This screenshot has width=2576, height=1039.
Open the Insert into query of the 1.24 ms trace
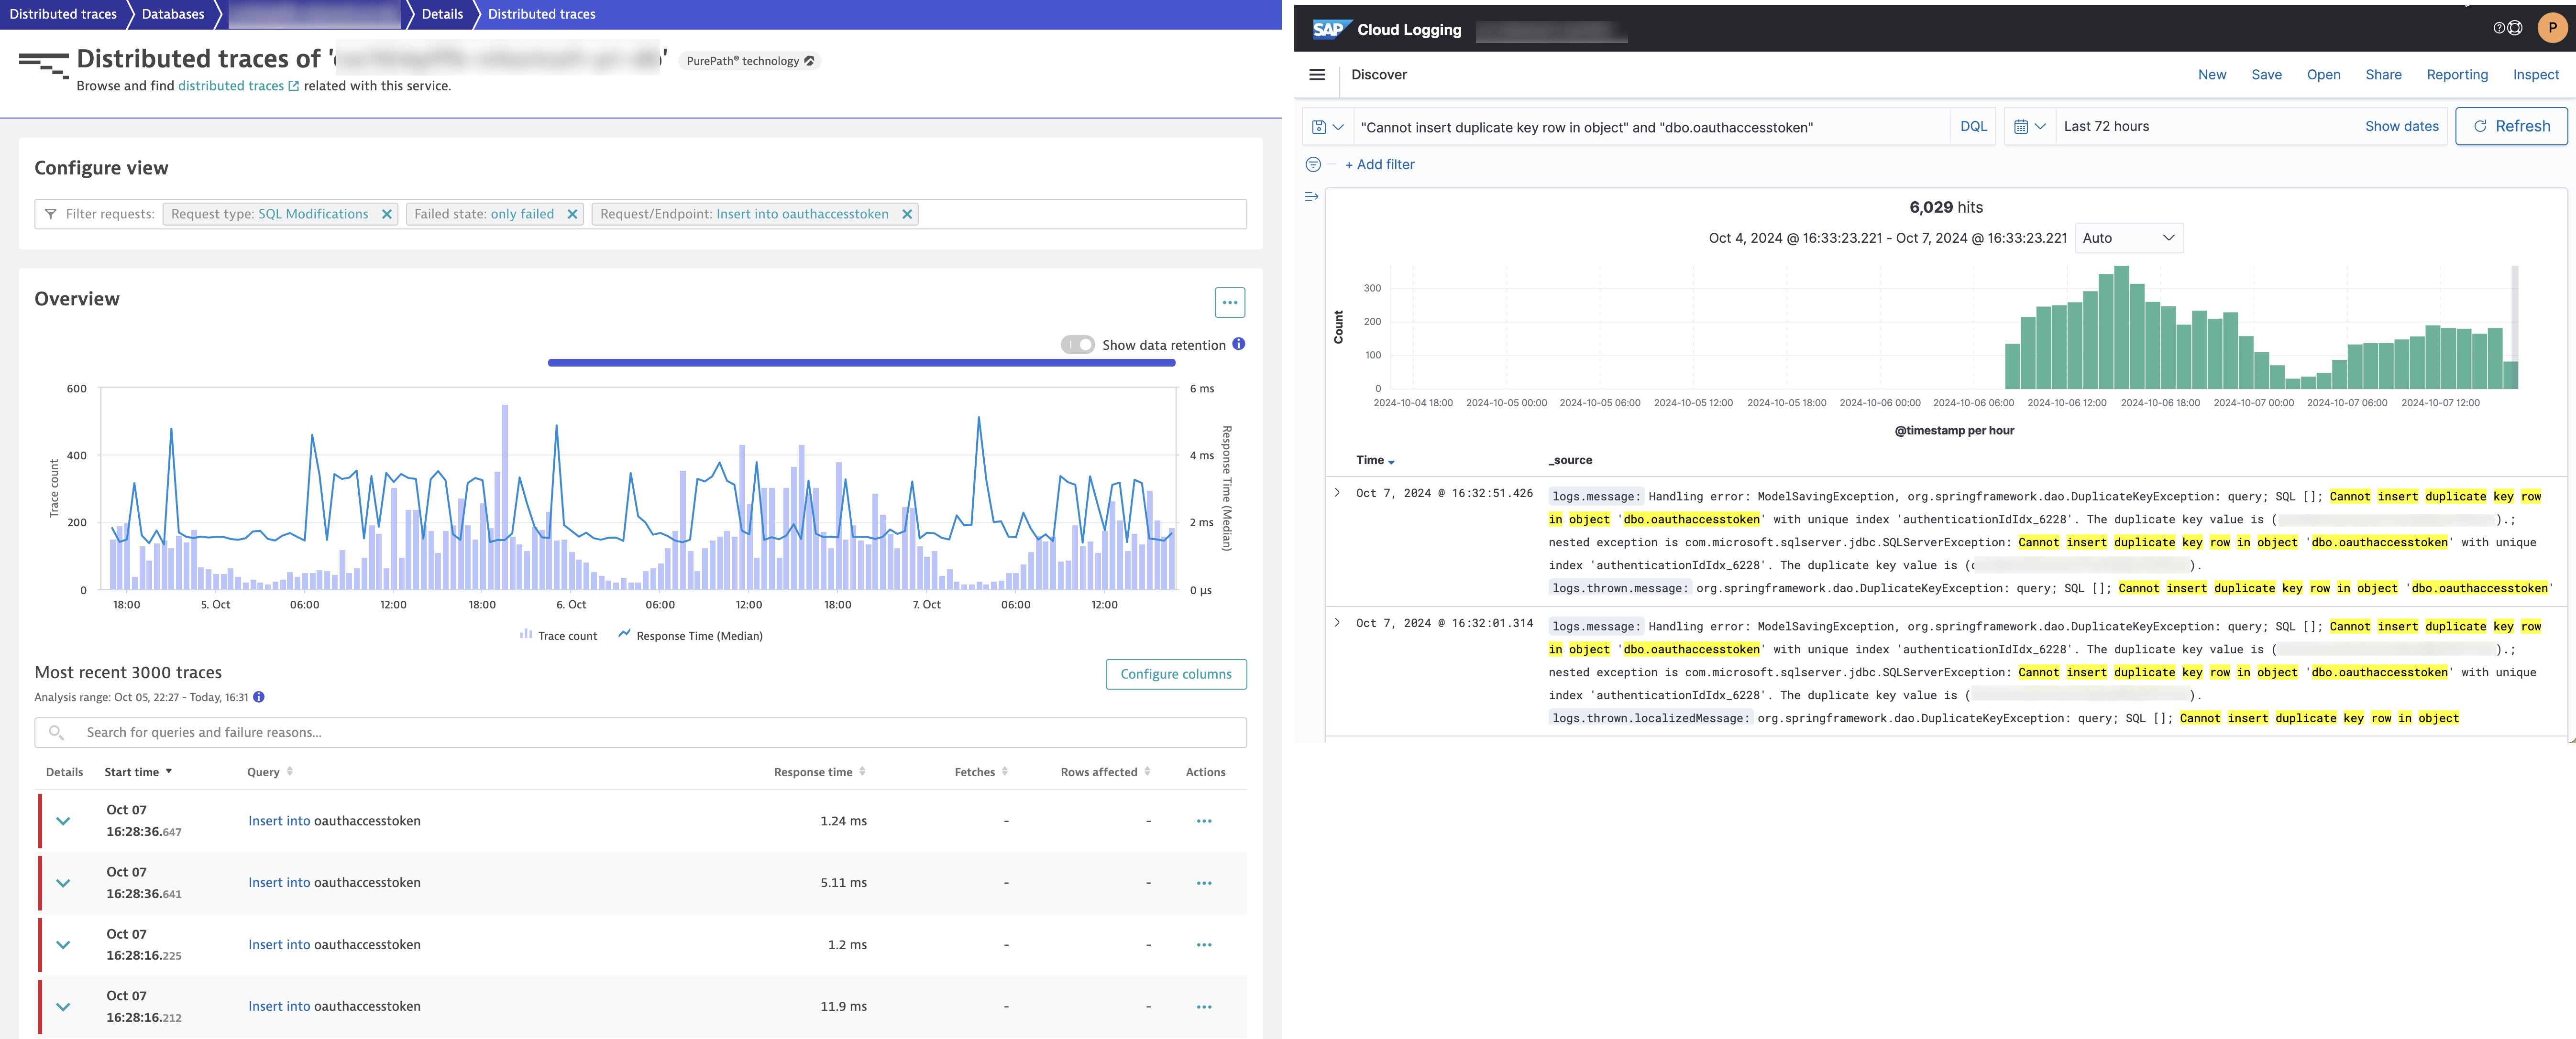pos(334,821)
